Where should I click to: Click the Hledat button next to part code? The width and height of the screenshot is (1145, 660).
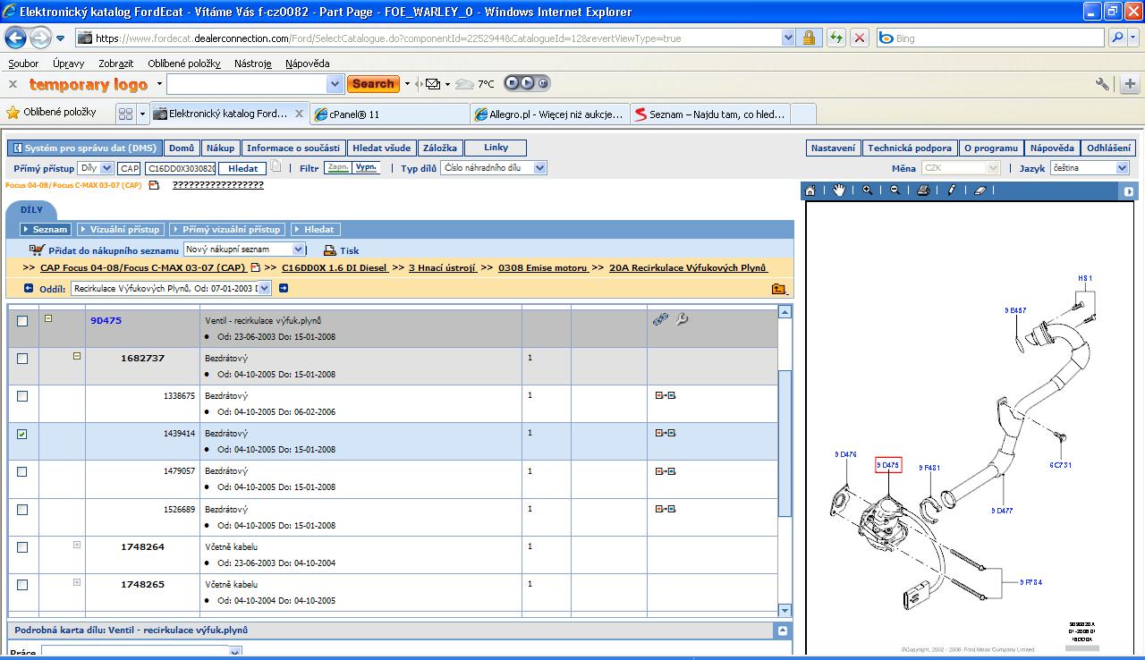pos(242,168)
